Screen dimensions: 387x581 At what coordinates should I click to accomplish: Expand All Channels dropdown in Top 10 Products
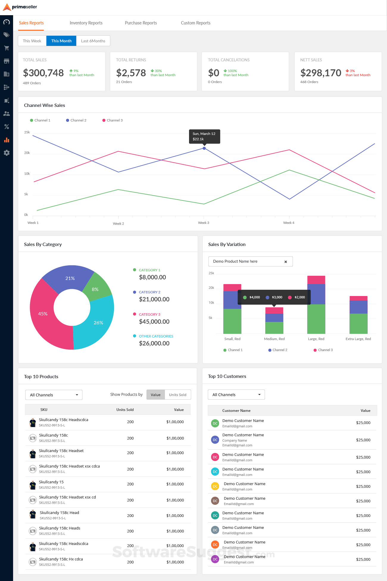click(54, 395)
